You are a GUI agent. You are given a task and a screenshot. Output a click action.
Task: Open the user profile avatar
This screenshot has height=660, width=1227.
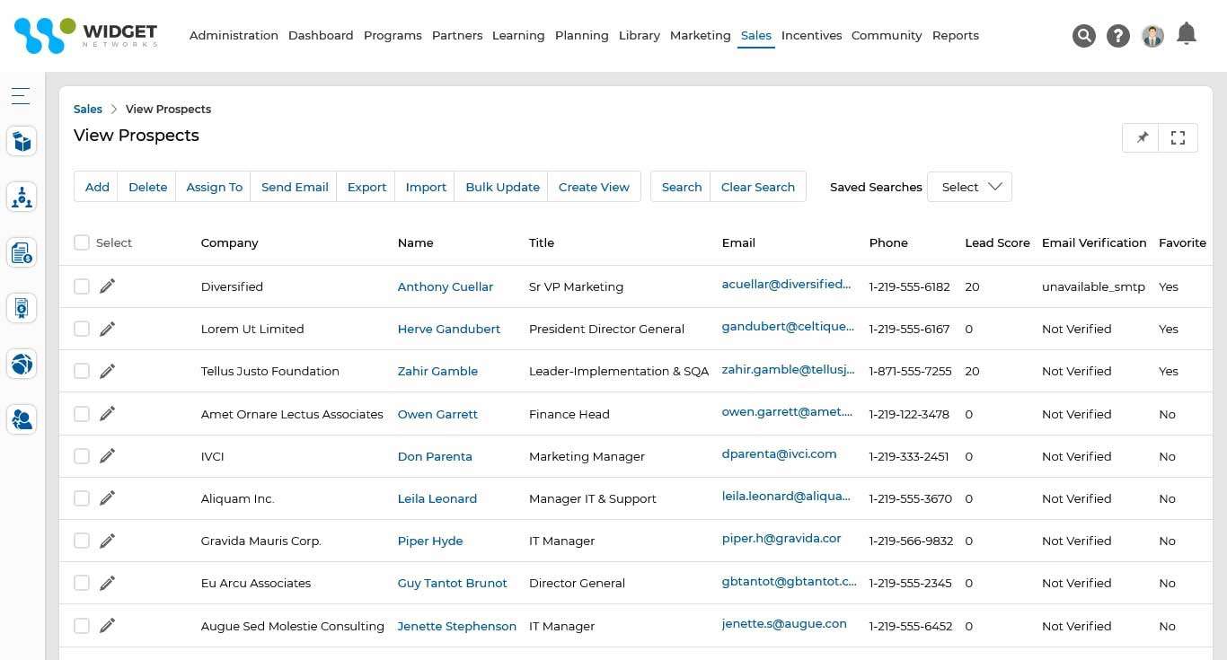(x=1152, y=36)
